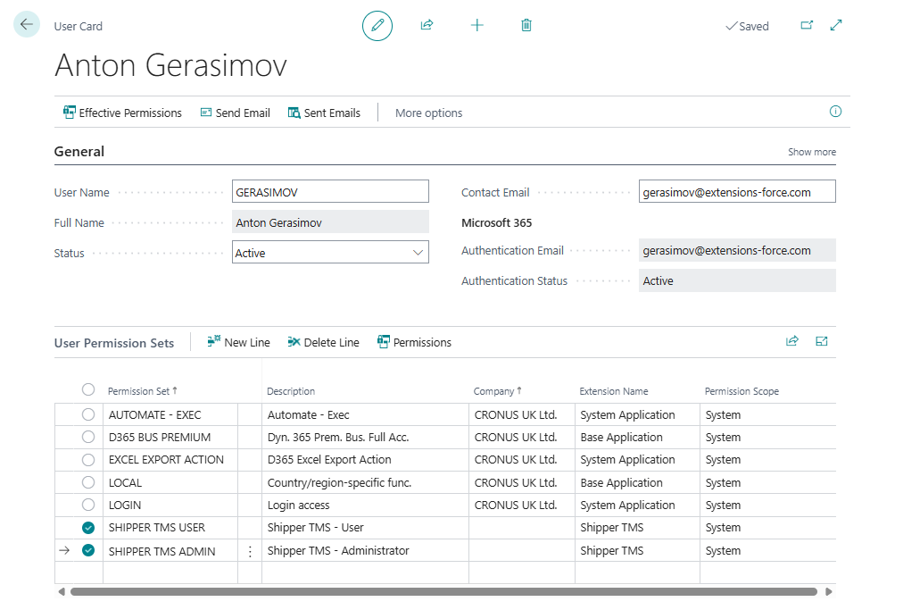Select all rows using the header checkbox
Viewport: 903px width, 610px height.
click(x=87, y=389)
